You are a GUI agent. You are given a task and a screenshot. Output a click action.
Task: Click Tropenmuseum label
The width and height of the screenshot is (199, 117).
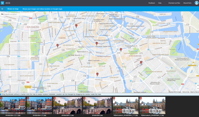coord(130,46)
